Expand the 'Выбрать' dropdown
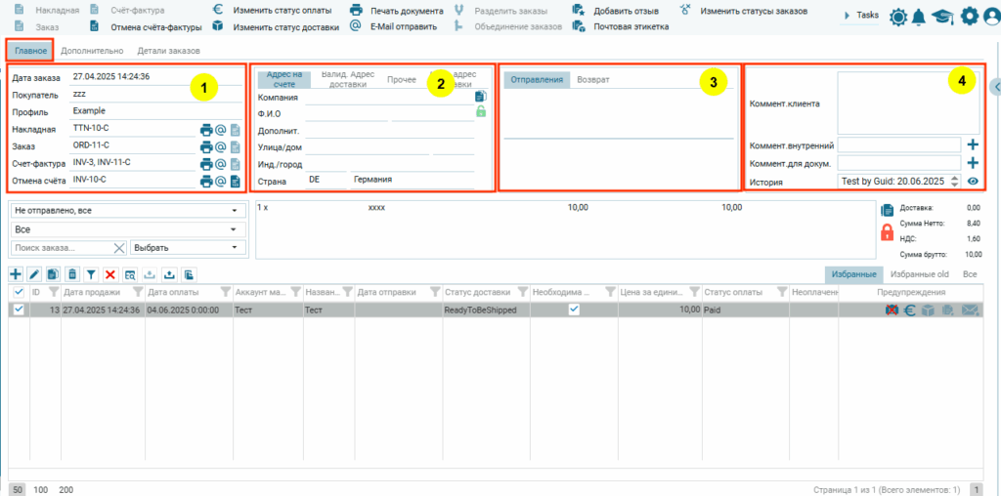 click(186, 248)
